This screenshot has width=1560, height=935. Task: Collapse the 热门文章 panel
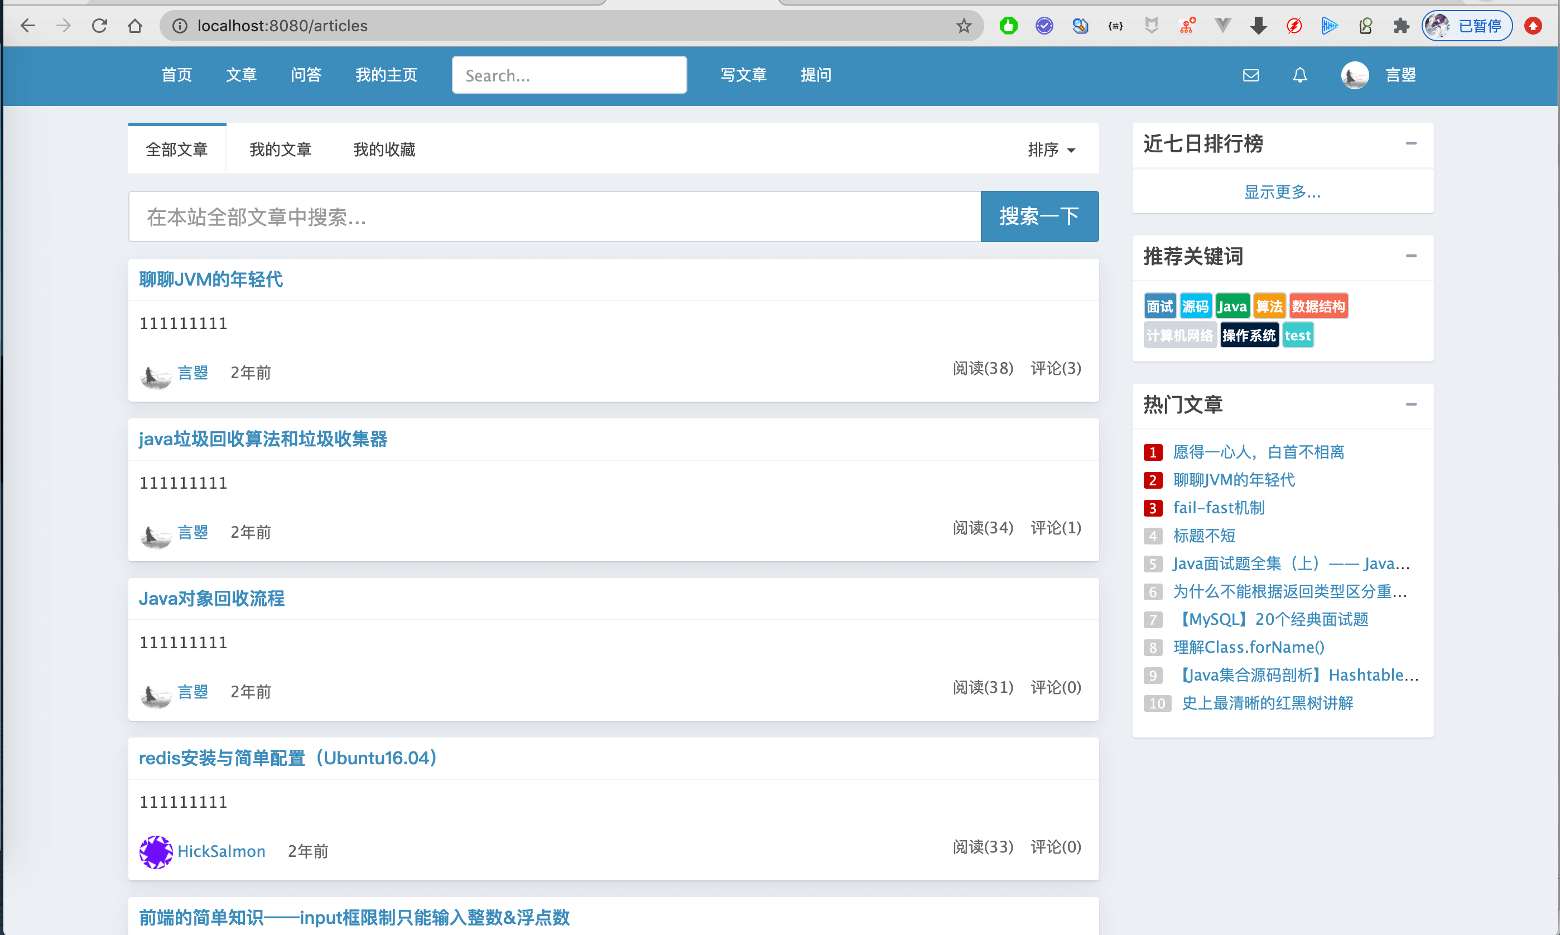point(1411,405)
